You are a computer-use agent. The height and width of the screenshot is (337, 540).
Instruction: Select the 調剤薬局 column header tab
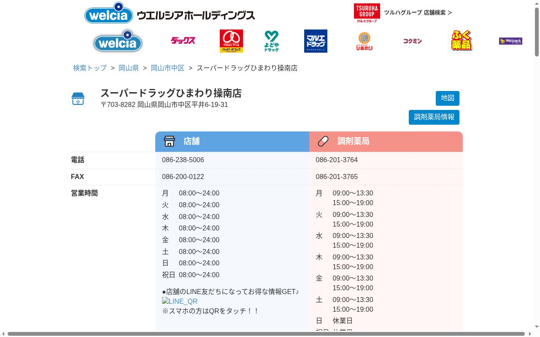coord(386,142)
